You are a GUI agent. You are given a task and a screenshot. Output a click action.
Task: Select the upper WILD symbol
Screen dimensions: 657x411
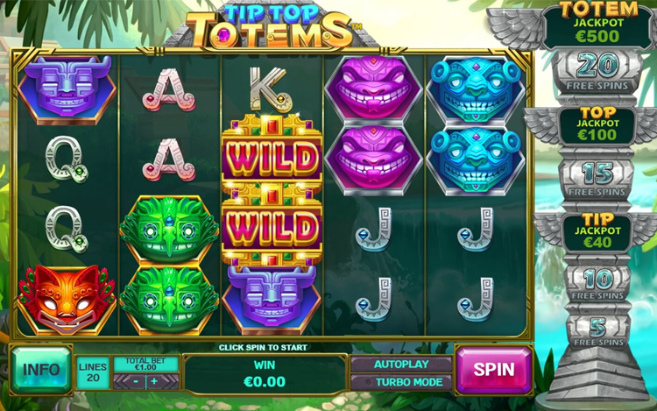click(272, 156)
